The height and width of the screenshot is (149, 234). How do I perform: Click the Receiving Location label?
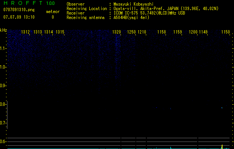(x=87, y=9)
